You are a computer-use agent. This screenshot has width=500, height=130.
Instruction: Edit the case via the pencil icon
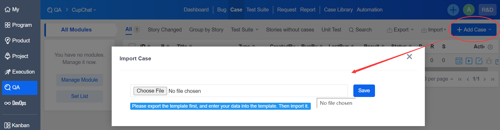[479, 61]
